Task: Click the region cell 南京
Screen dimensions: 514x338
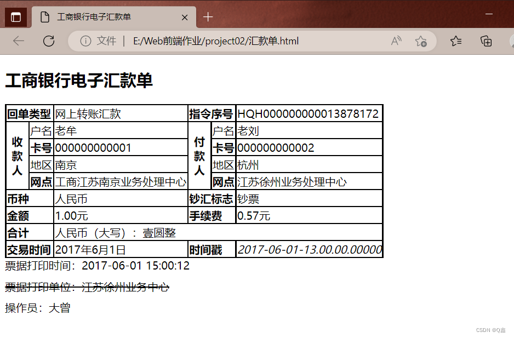Action: (x=121, y=164)
